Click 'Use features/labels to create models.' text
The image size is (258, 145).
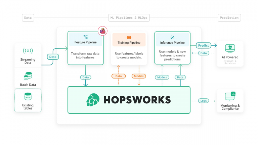(x=129, y=55)
